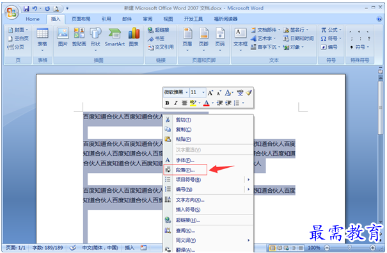387x253 pixels.
Task: Open font name dropdown 微软雅黑
Action: (x=187, y=92)
